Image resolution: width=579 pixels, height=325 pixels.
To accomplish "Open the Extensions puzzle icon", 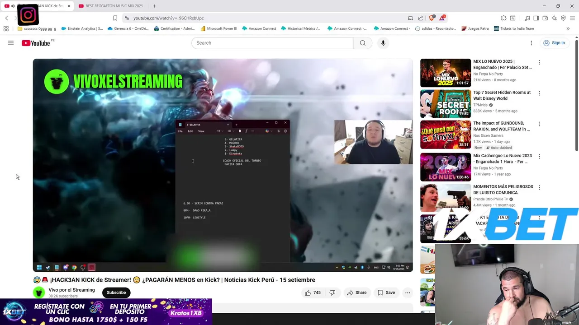I will [x=503, y=18].
